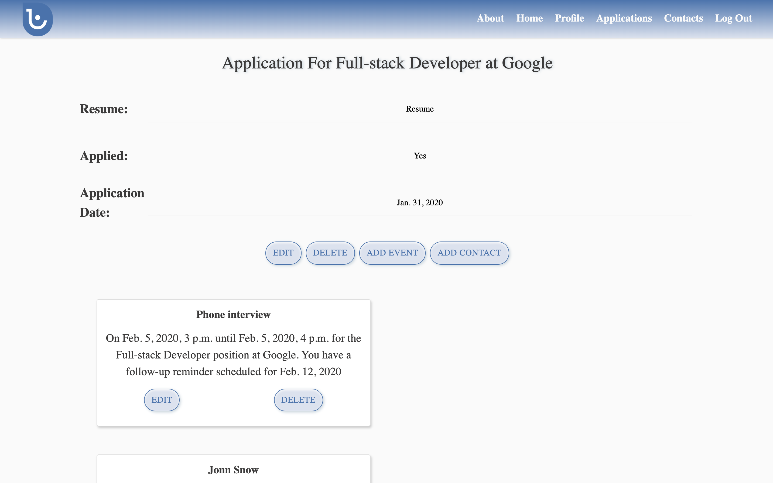Image resolution: width=773 pixels, height=483 pixels.
Task: Click the Application For Full-stack Developer heading
Action: pos(387,63)
